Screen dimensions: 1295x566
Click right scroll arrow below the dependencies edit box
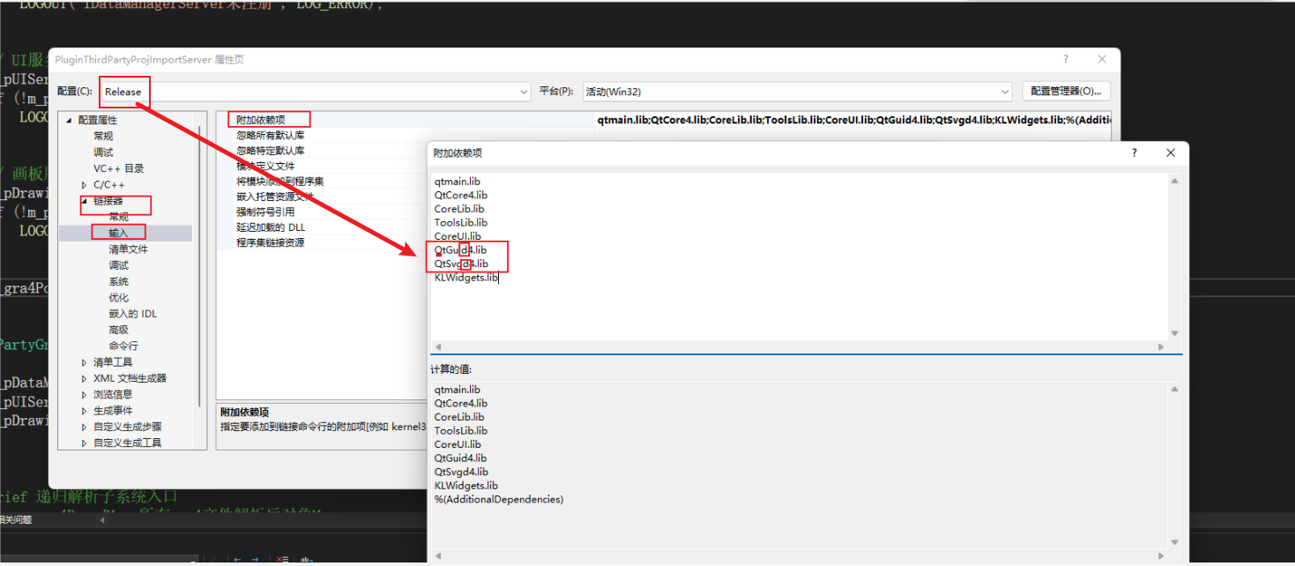click(1161, 347)
